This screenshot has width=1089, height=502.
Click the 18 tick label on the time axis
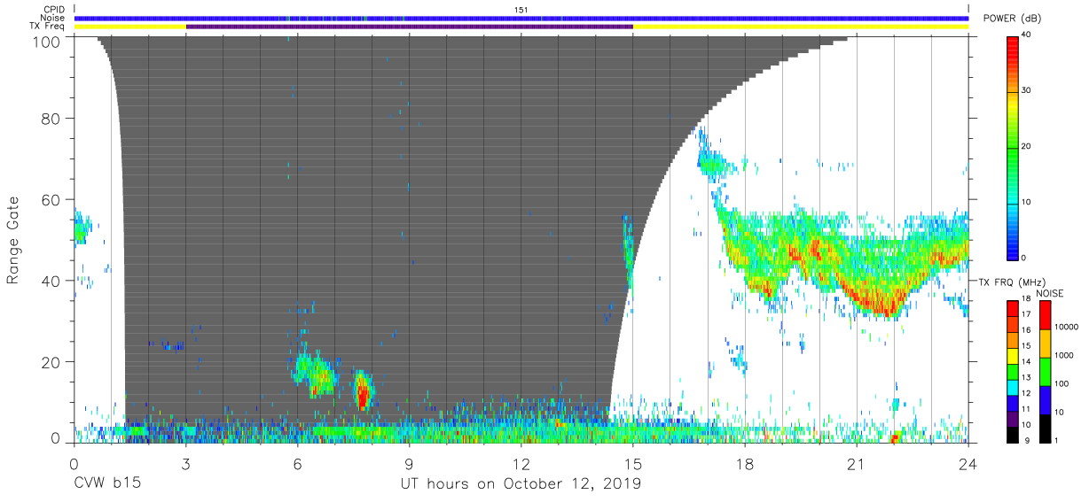(x=745, y=463)
